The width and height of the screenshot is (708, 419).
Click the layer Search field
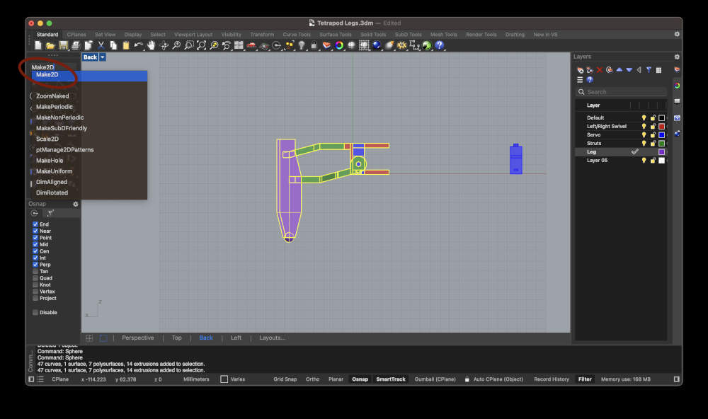[622, 92]
